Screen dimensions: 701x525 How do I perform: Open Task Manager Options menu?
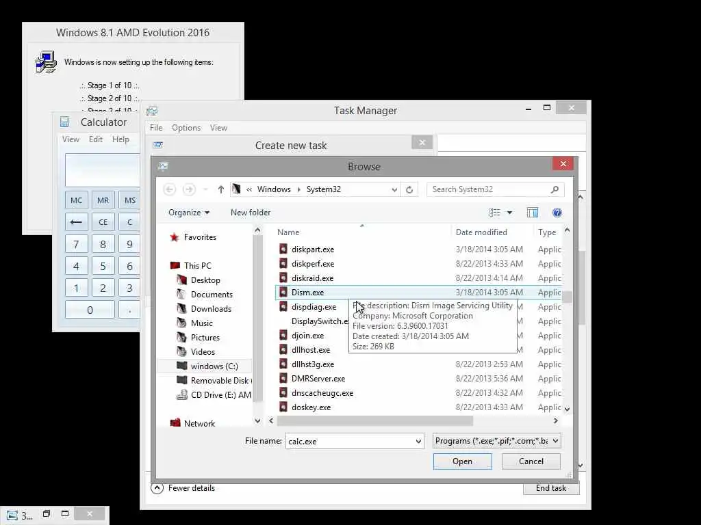pos(186,128)
